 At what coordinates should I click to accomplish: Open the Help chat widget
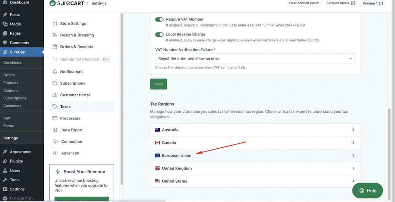click(367, 191)
